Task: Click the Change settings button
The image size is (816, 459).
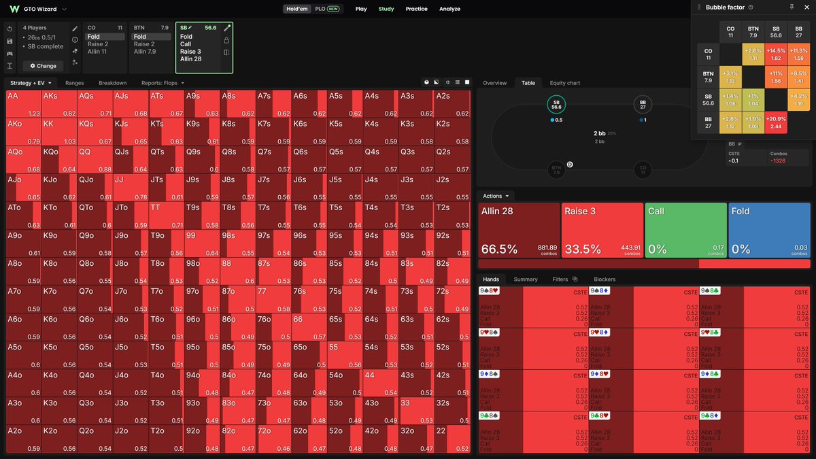Action: coord(44,66)
